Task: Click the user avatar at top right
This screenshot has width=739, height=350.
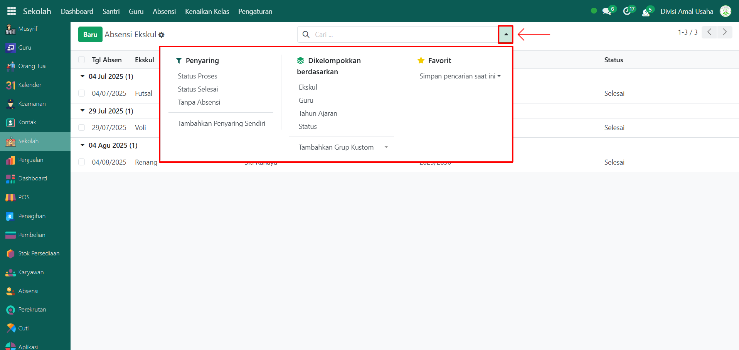Action: pos(726,11)
